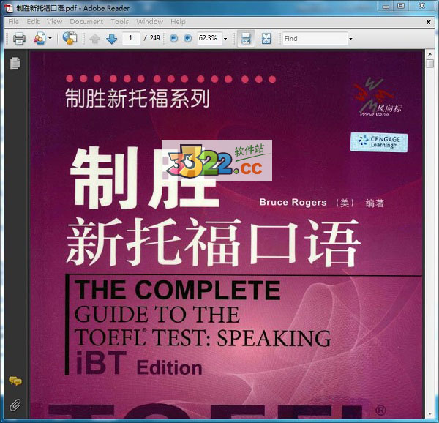Viewport: 439px width, 423px height.
Task: Close the Adobe Reader window
Action: [422, 6]
